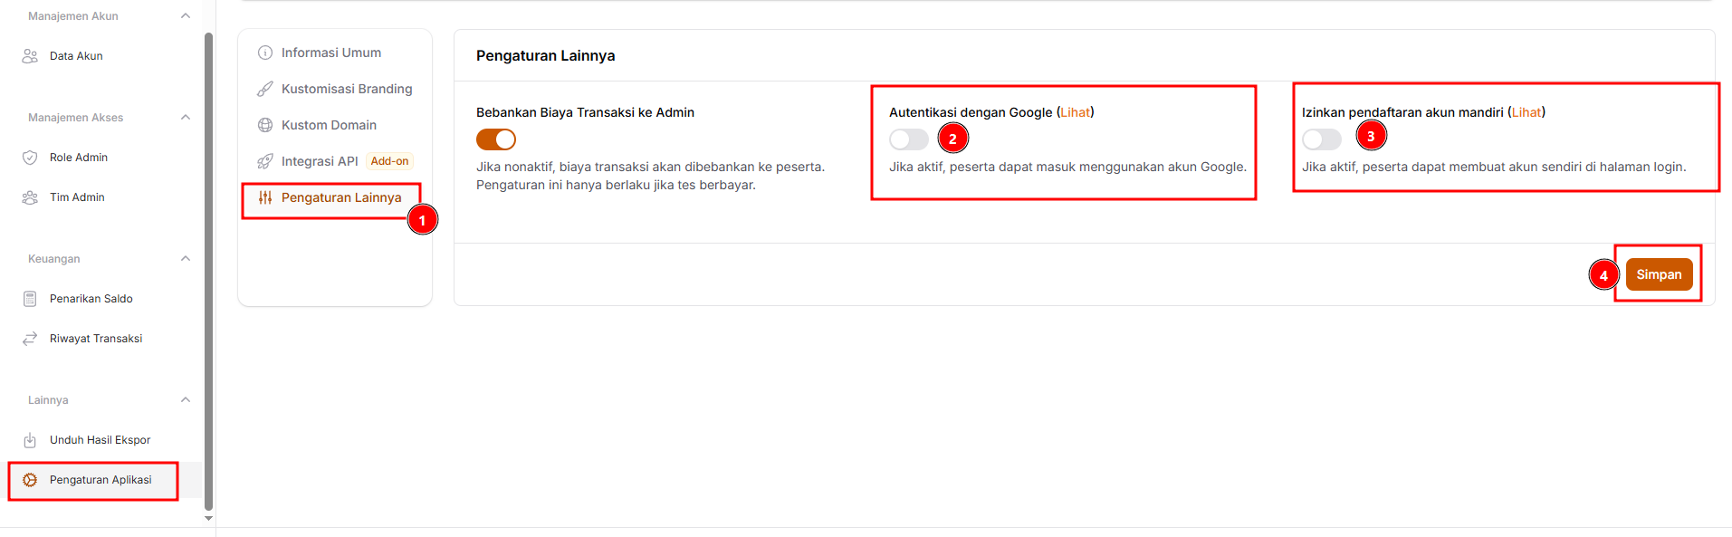Screen dimensions: 1732x537
Task: Click the Integrasi API rocket icon
Action: pyautogui.click(x=265, y=161)
